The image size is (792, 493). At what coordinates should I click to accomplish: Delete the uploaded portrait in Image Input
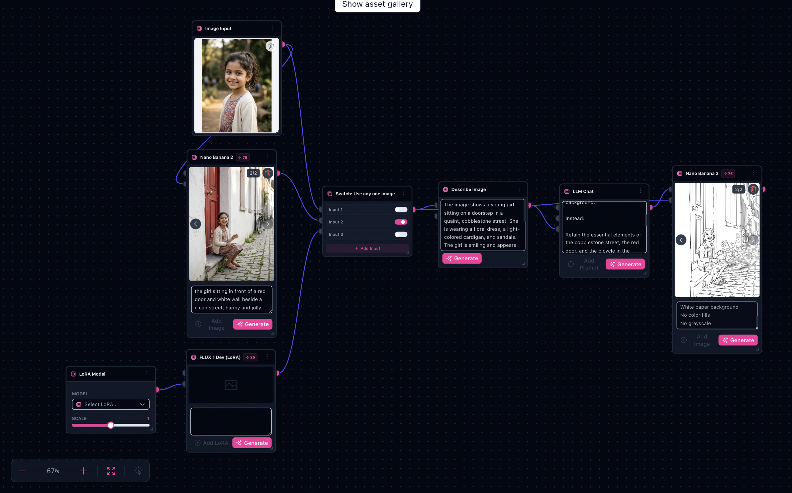click(x=271, y=46)
